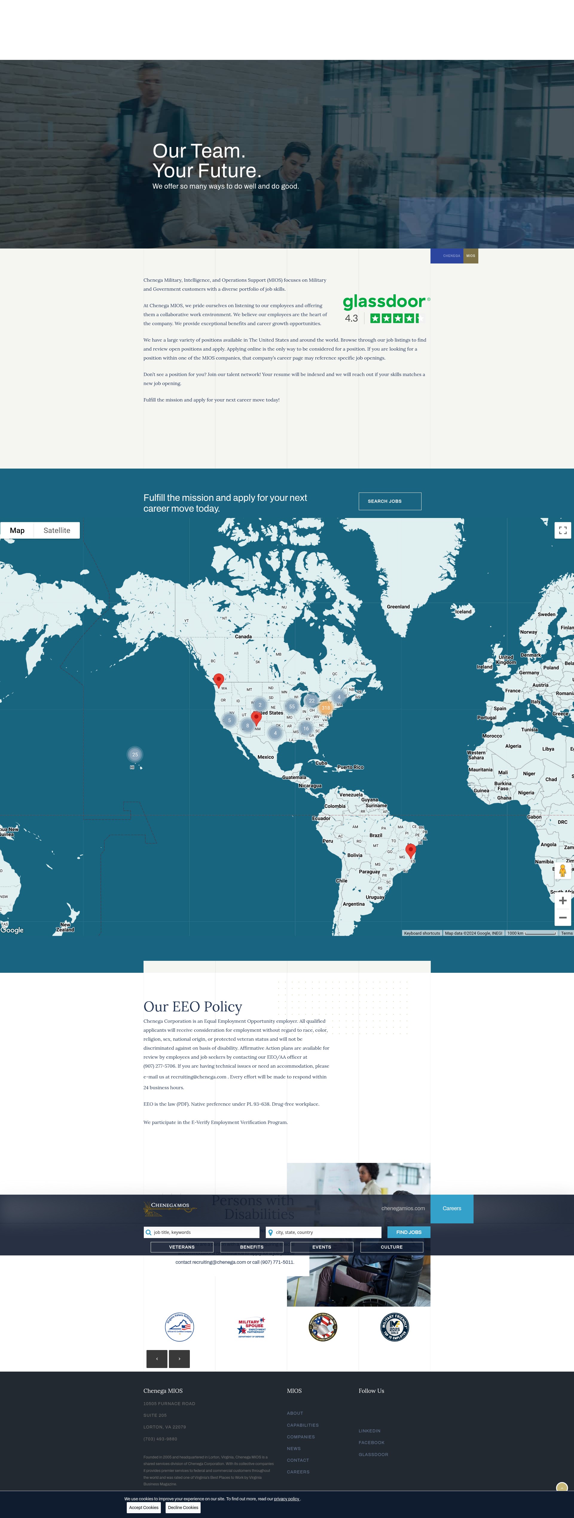Screen dimensions: 574x1518
Task: Open the Veterans menu item
Action: tap(182, 1247)
